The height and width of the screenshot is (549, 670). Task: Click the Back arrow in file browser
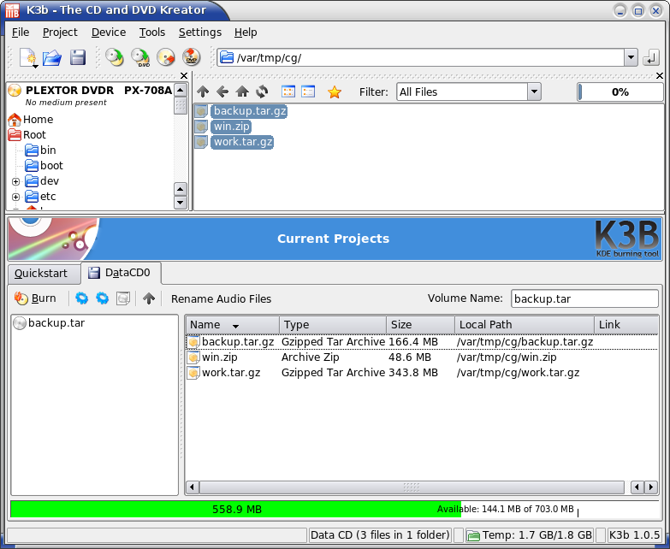pos(222,91)
